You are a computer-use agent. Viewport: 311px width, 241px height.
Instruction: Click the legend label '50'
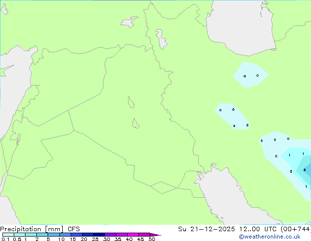(152, 239)
